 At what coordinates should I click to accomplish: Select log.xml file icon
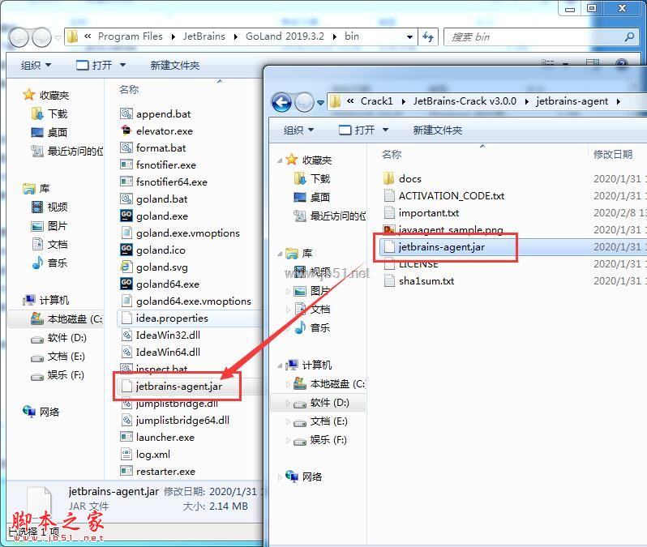pyautogui.click(x=126, y=454)
